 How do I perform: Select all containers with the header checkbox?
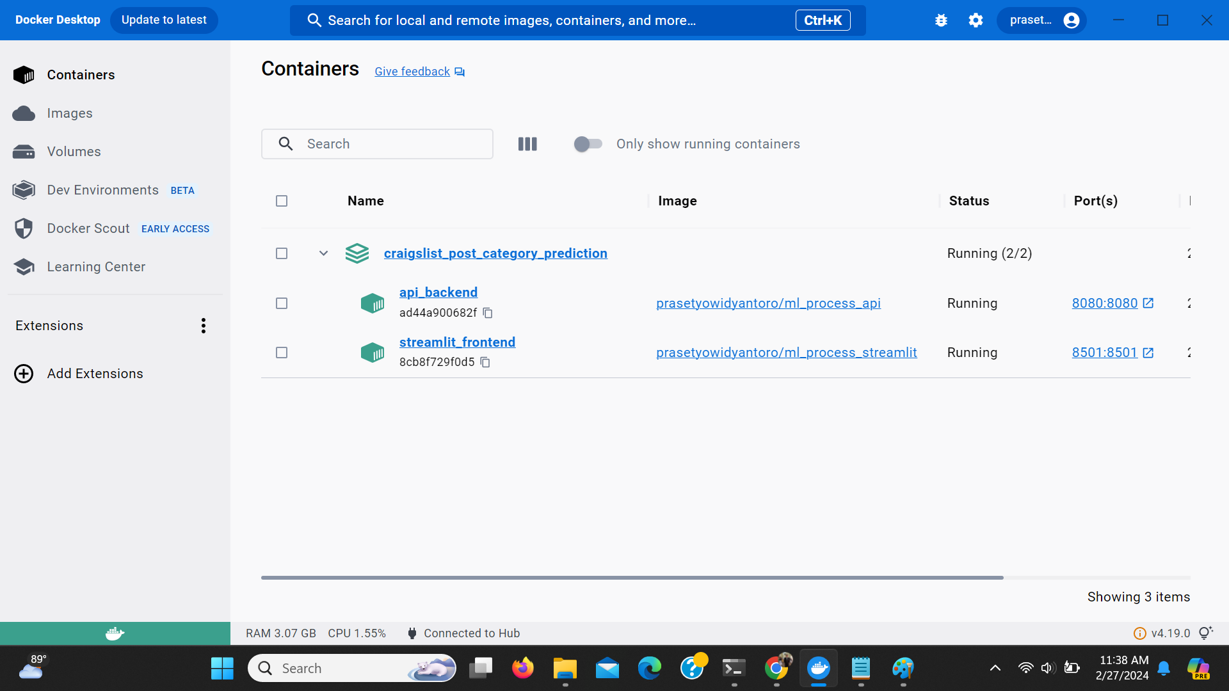(x=282, y=201)
